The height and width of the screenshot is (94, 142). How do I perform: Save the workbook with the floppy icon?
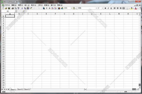[9, 8]
